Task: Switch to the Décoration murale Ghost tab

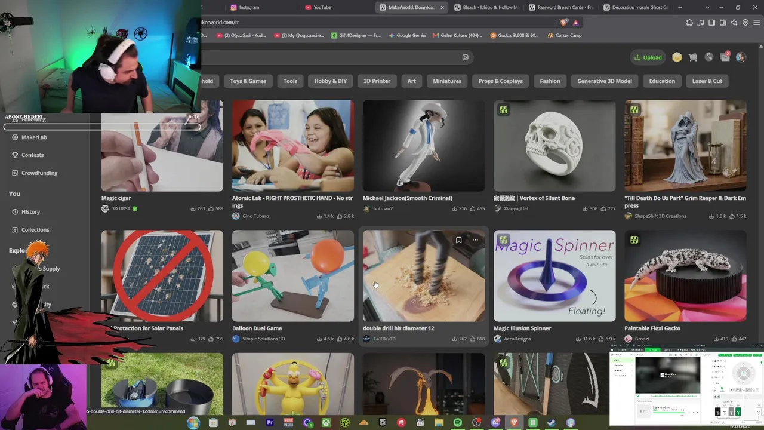Action: 636,7
